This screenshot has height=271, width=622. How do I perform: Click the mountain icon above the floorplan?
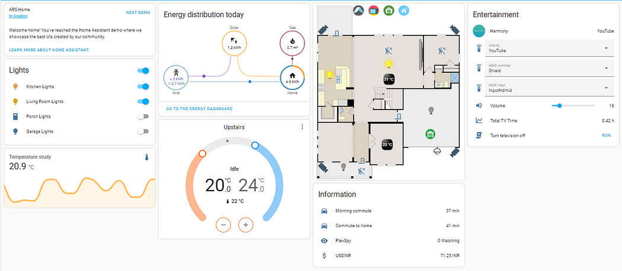click(x=358, y=11)
